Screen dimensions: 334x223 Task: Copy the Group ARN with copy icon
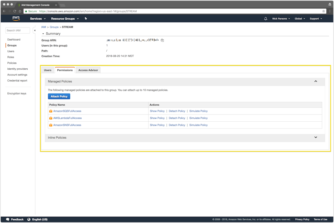pos(162,40)
